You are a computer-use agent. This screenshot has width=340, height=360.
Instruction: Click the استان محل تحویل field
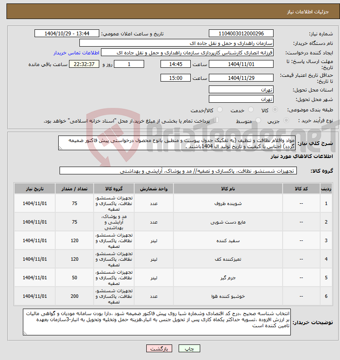[241, 89]
